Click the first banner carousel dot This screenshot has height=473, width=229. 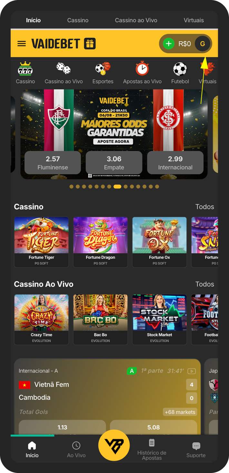71,186
